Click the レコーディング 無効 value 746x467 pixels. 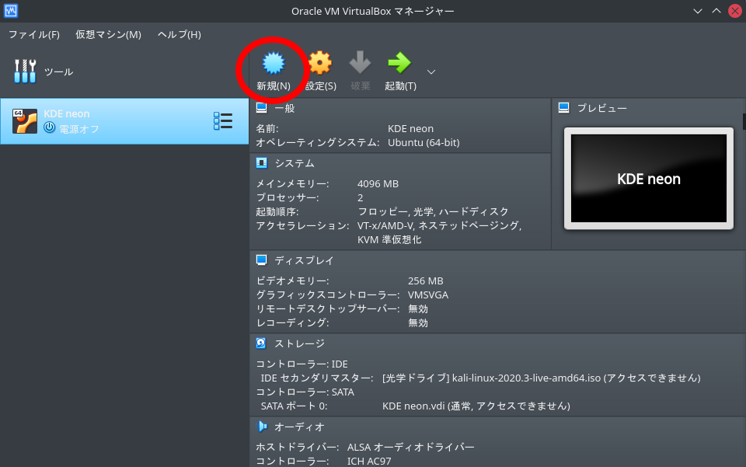click(x=418, y=323)
